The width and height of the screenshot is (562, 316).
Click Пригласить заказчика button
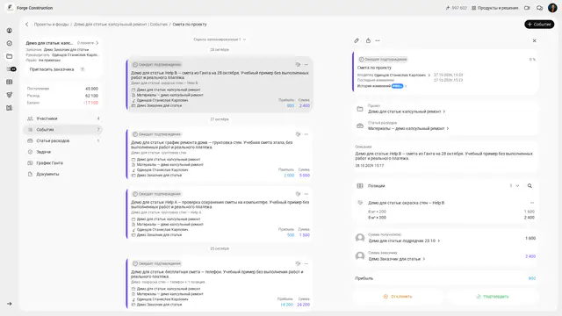click(52, 69)
